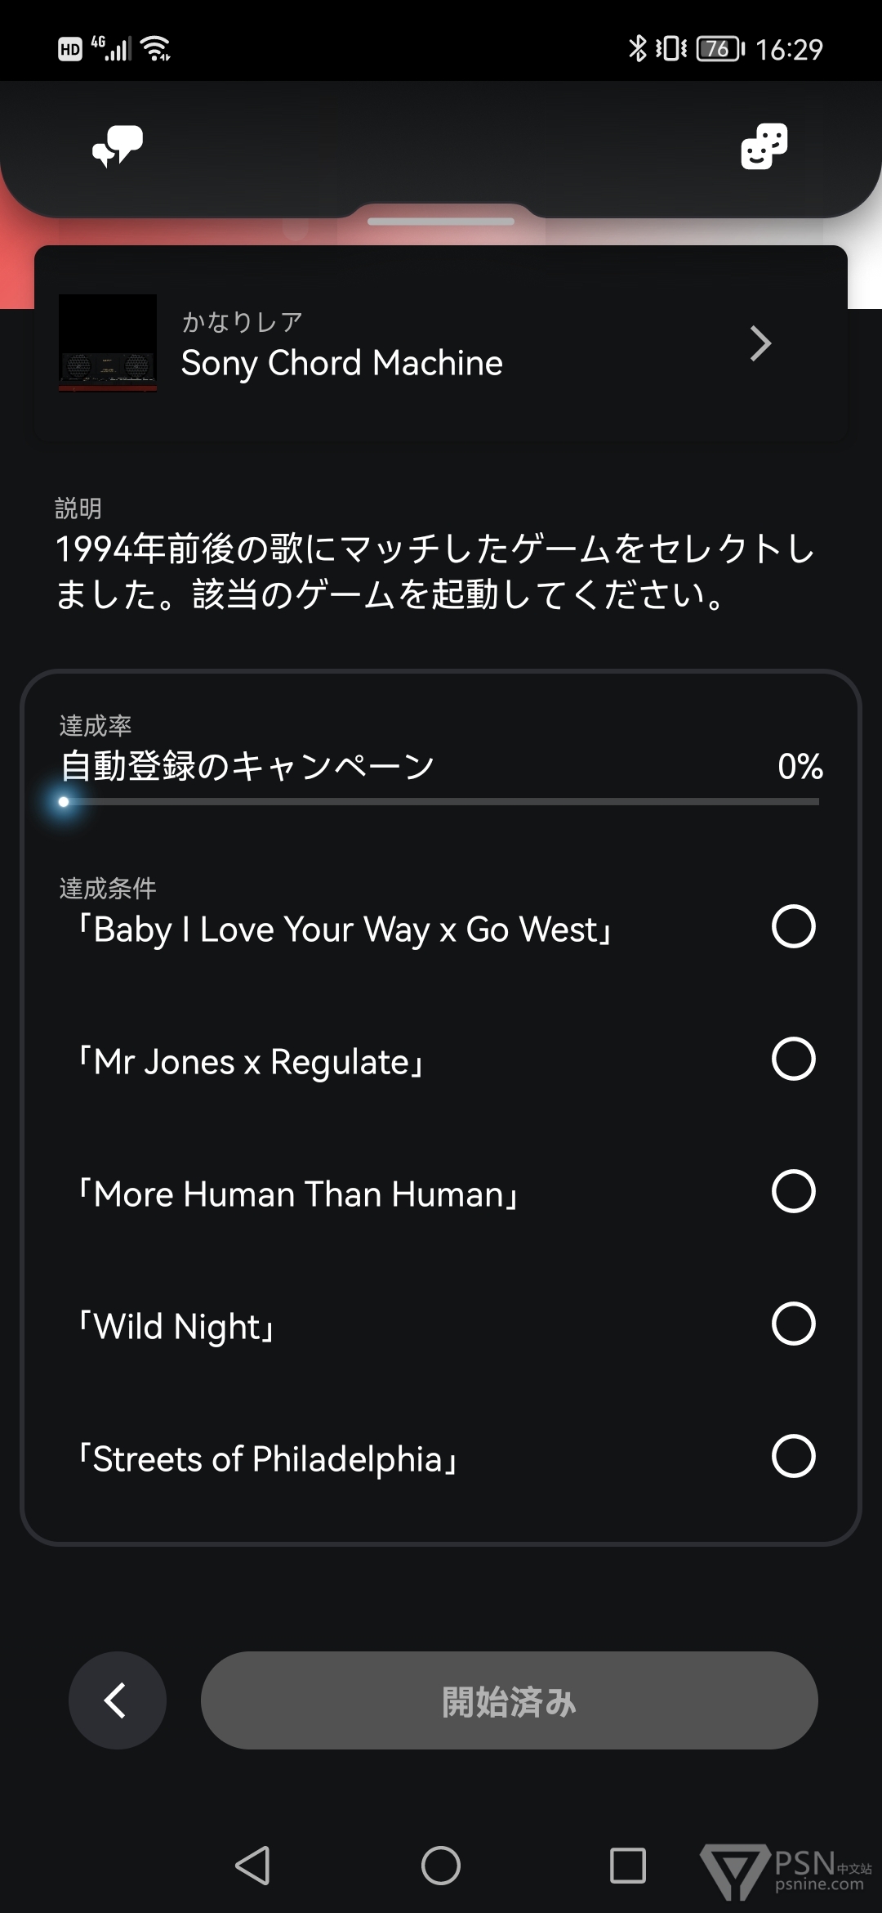Screen dimensions: 882x1913
Task: Select circle for Mr Jones x Regulate
Action: pos(793,1060)
